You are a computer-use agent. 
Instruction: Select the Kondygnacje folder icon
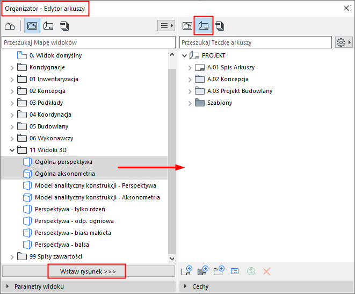click(x=22, y=67)
